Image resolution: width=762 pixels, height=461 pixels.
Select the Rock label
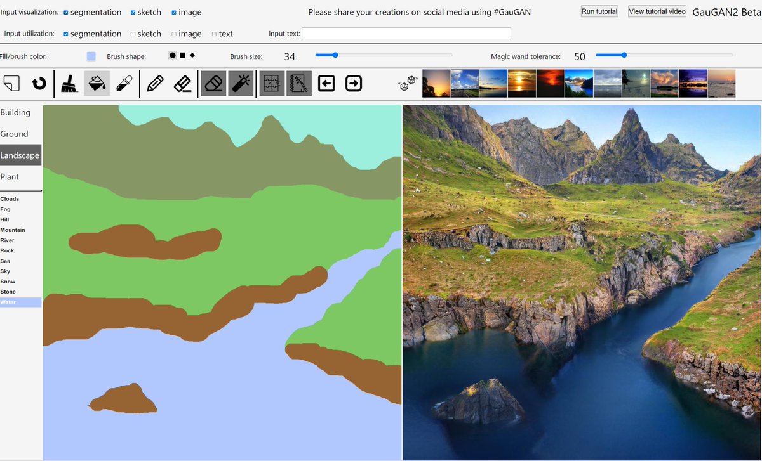(20, 250)
